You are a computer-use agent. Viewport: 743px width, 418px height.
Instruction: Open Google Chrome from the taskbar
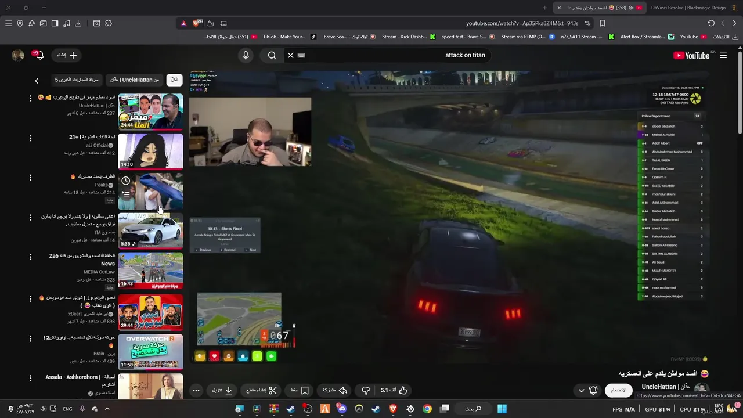coord(427,409)
